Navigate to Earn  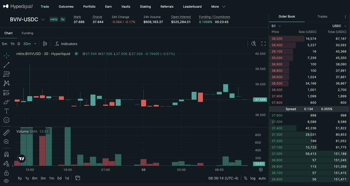coord(108,7)
